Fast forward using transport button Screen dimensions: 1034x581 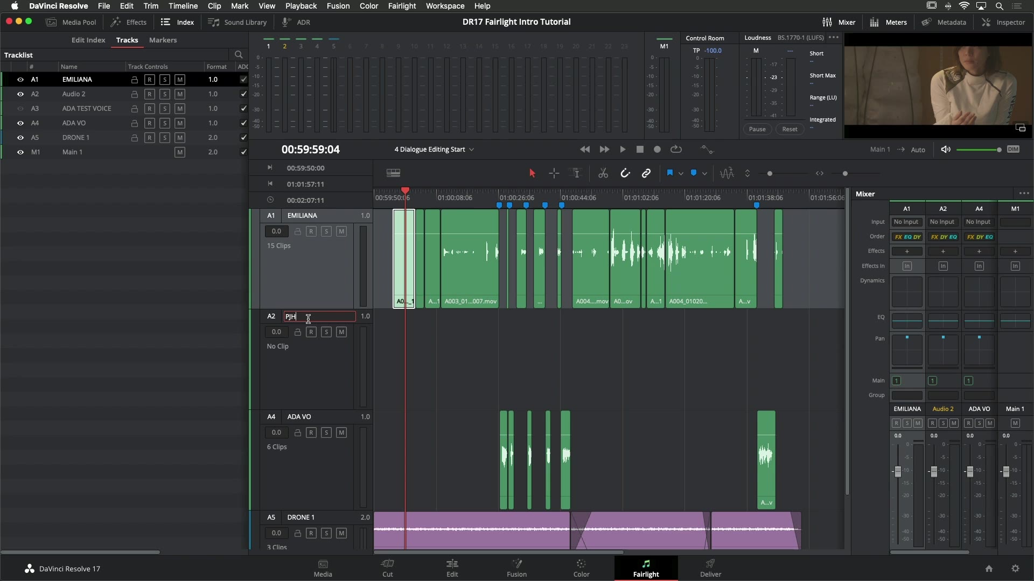pyautogui.click(x=604, y=150)
